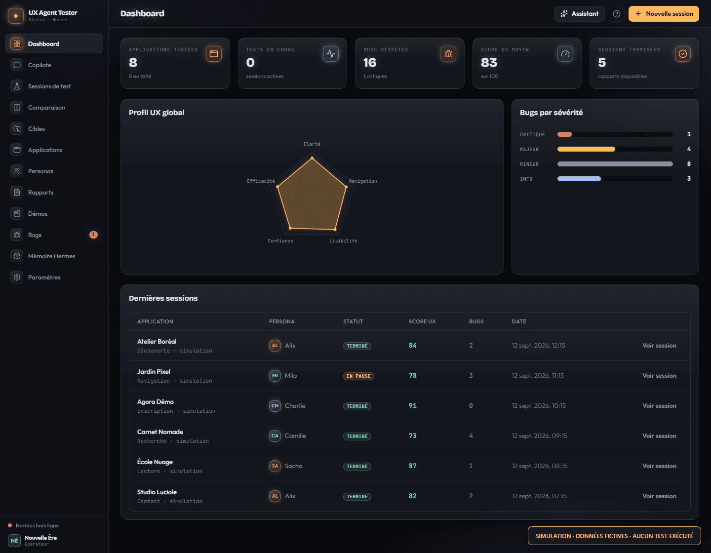Click the Applications testées window icon
The height and width of the screenshot is (553, 711).
tap(214, 54)
